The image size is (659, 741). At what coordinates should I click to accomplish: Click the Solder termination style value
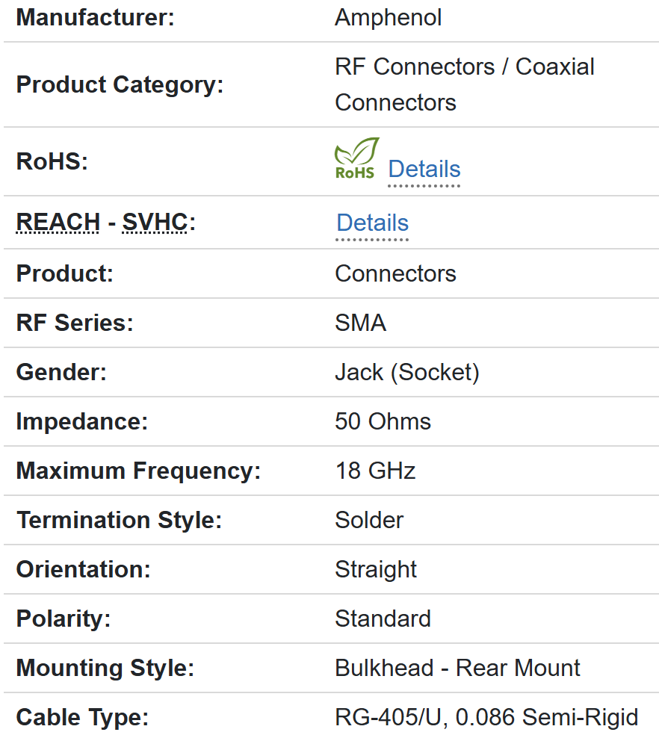click(x=369, y=521)
